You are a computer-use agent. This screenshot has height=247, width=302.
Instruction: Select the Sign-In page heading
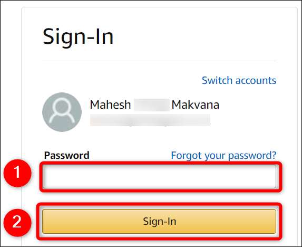coord(78,37)
